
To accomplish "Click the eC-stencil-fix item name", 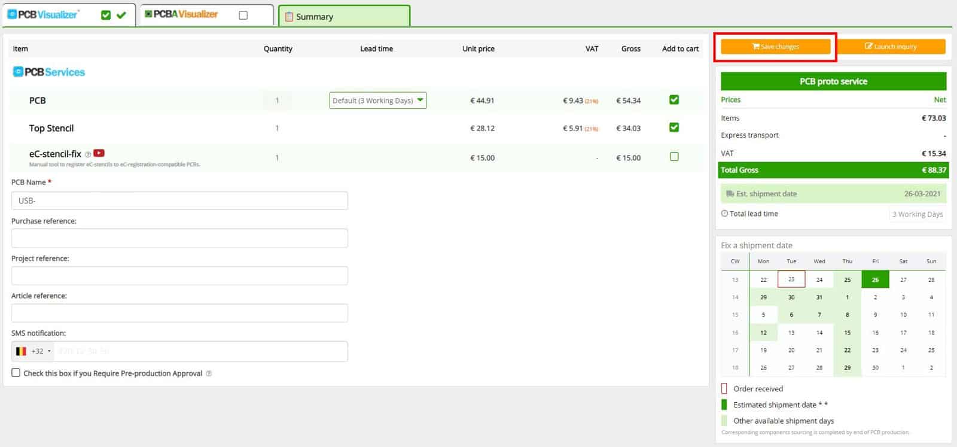I will click(55, 154).
